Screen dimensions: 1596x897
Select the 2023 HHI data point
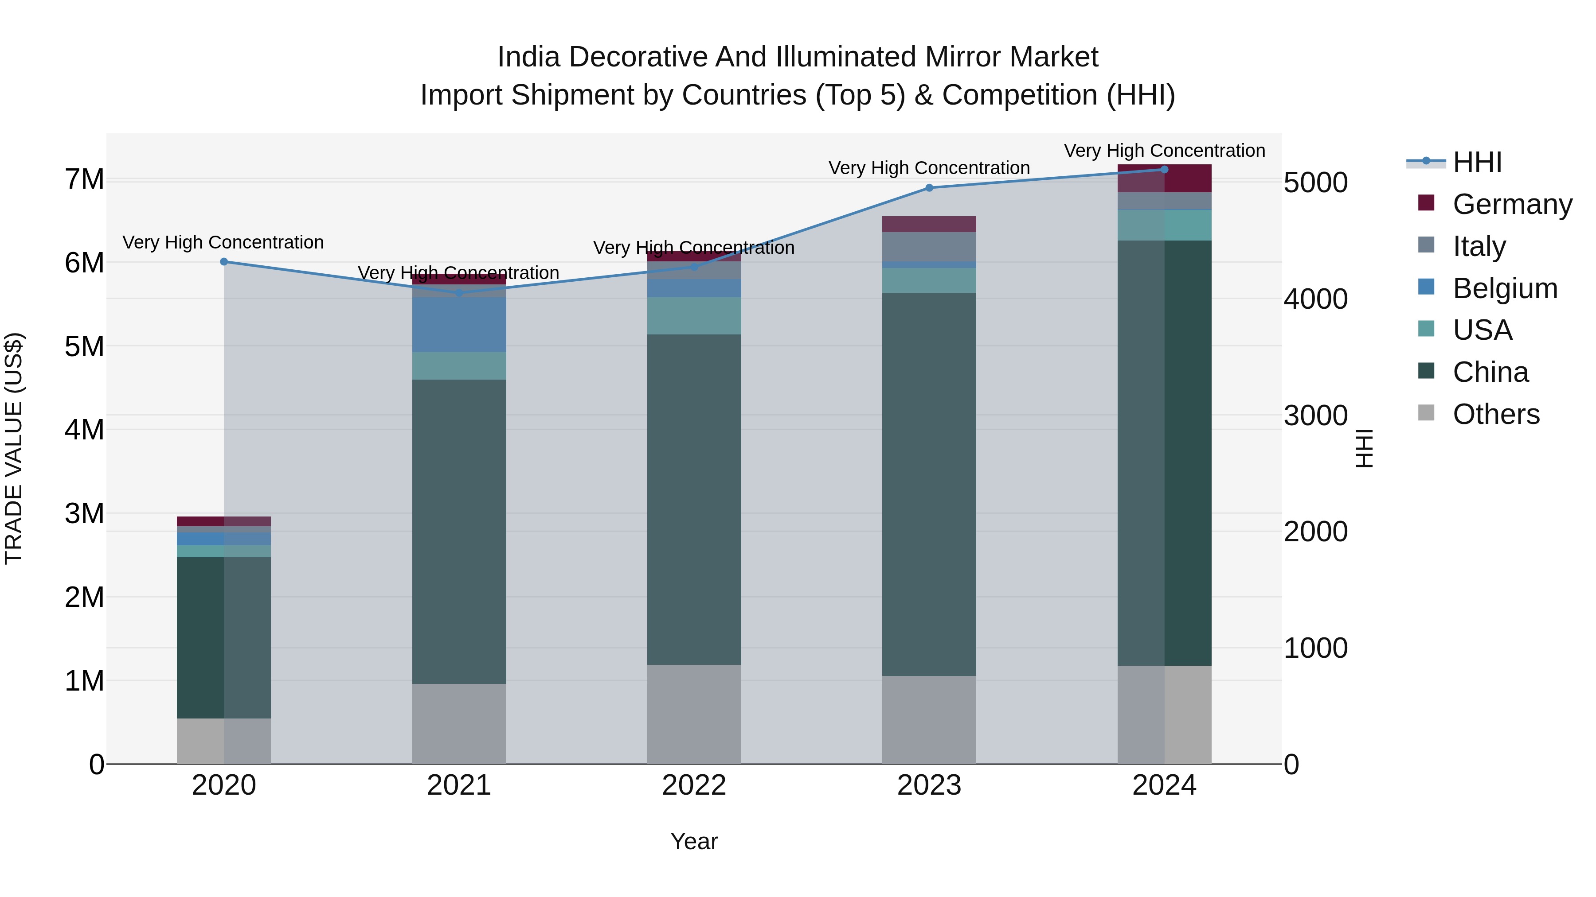[x=929, y=187]
